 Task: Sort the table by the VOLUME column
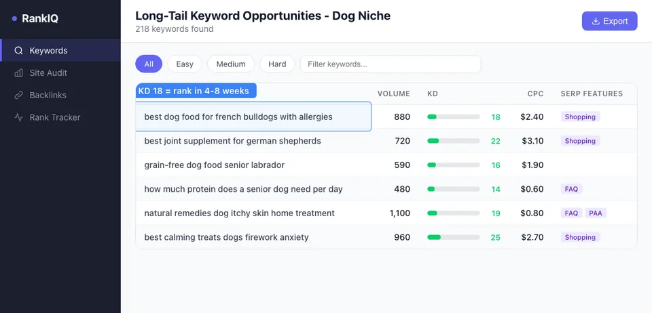(x=393, y=93)
